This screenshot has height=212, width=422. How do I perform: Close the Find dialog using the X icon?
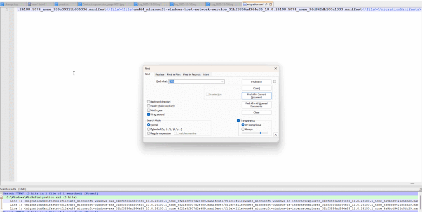(275, 68)
